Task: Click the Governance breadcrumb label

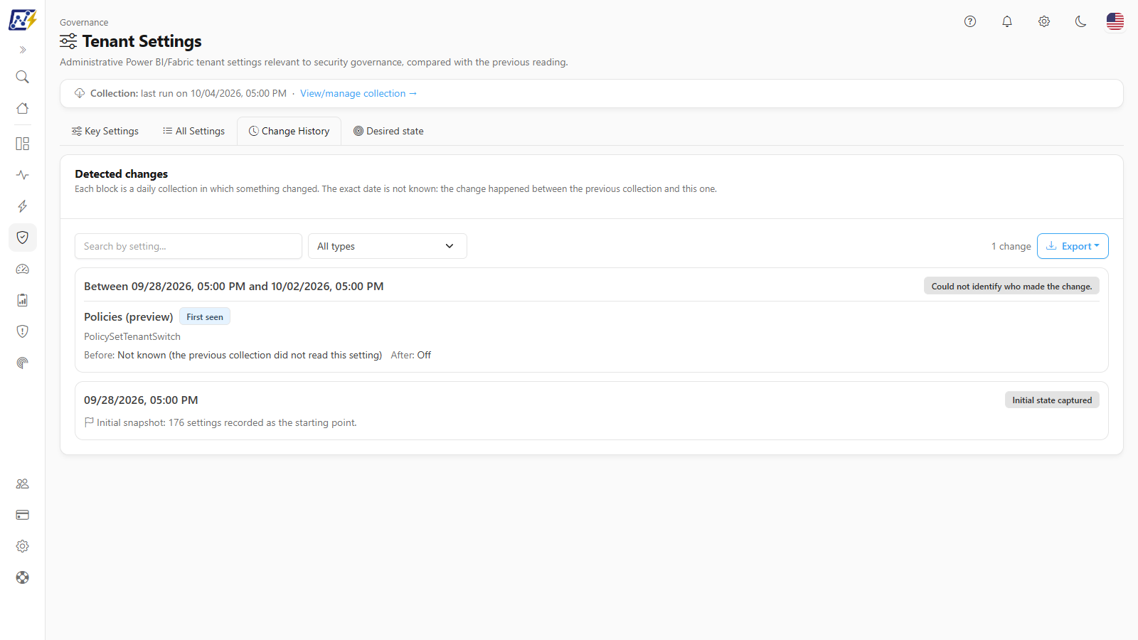Action: (x=84, y=23)
